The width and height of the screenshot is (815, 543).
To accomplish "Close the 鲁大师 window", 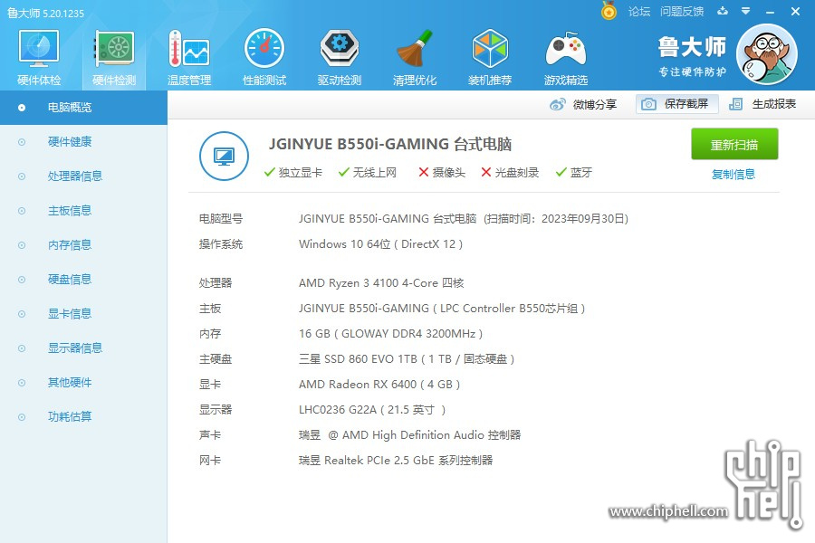I will click(x=795, y=12).
